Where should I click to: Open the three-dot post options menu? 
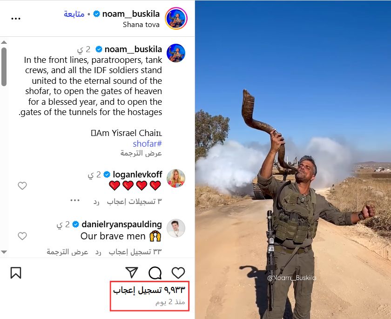[16, 19]
